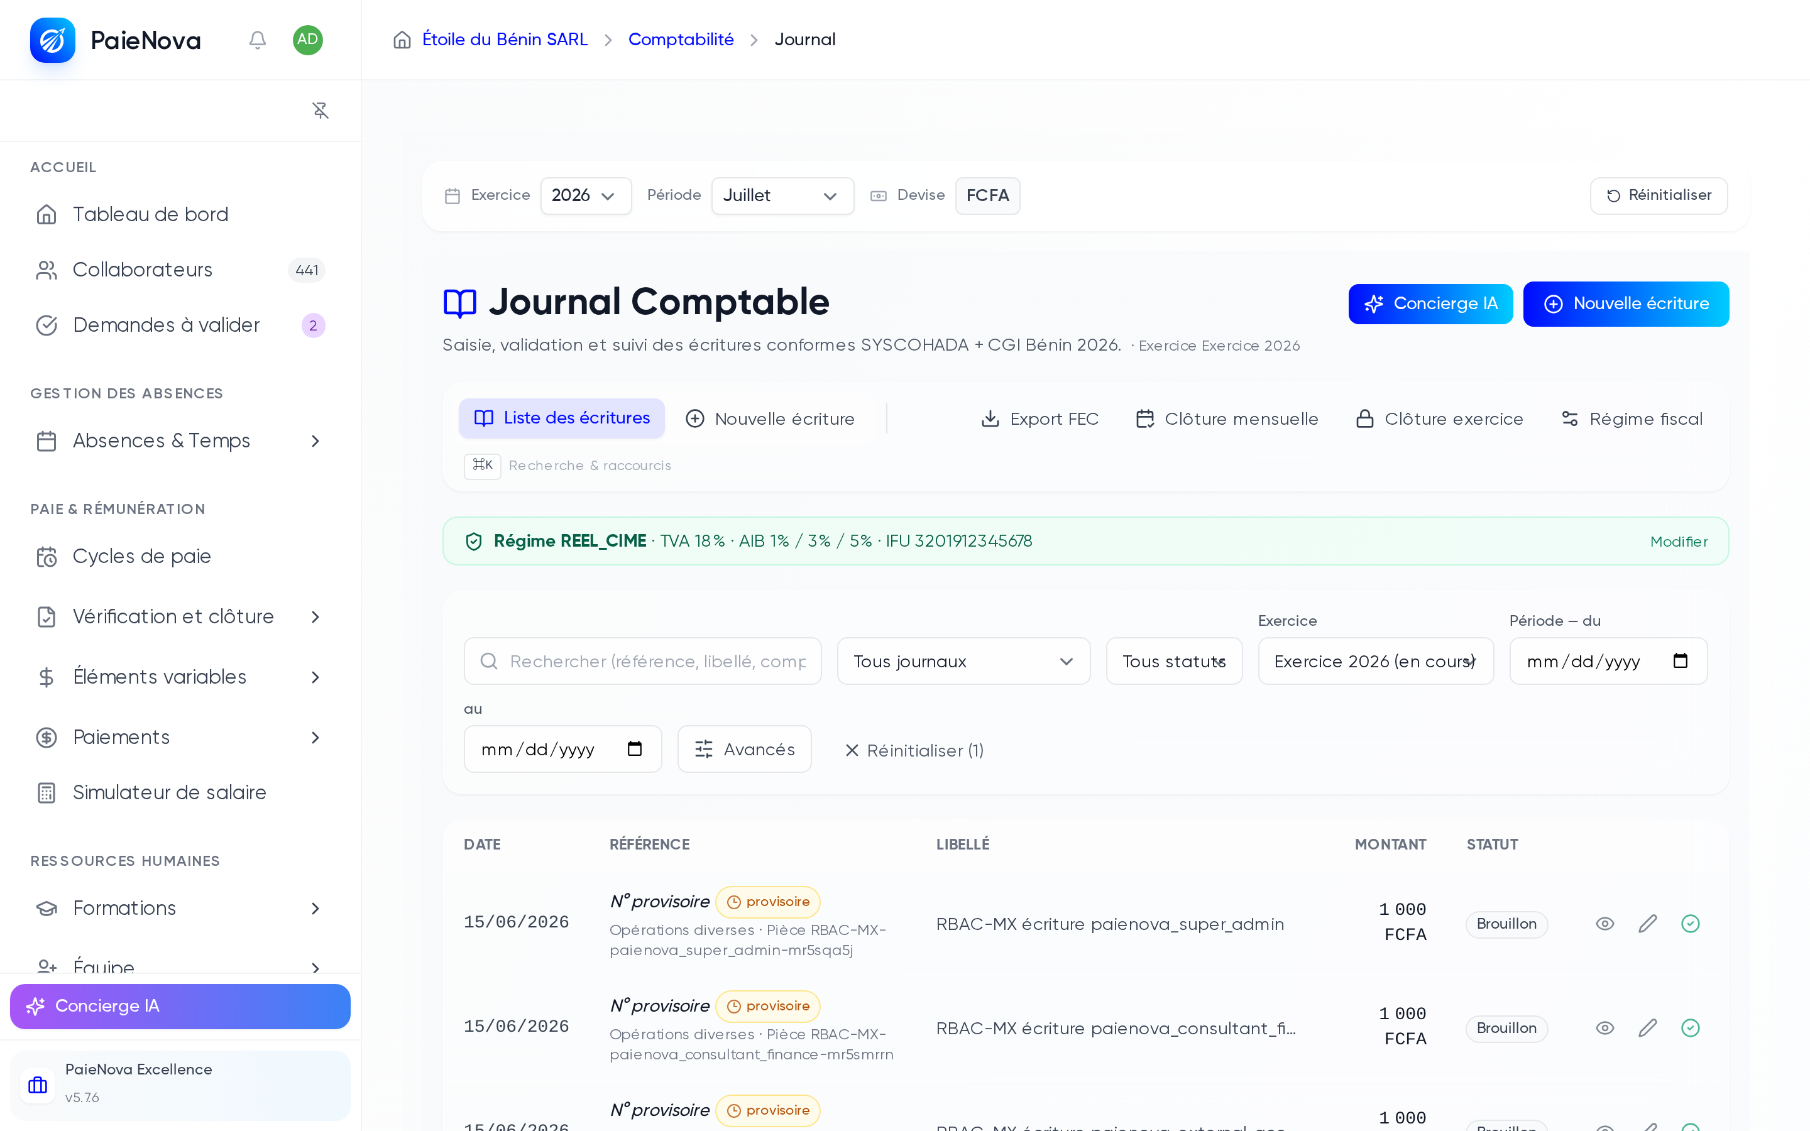Click the PaieNova Excellence briefcase icon
This screenshot has height=1131, width=1810.
point(38,1085)
